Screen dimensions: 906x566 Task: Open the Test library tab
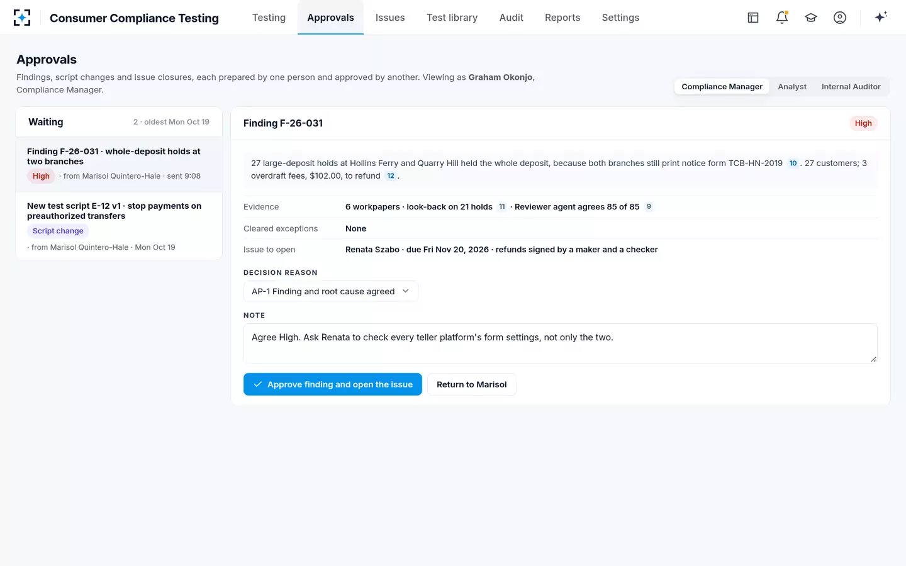[x=452, y=18]
